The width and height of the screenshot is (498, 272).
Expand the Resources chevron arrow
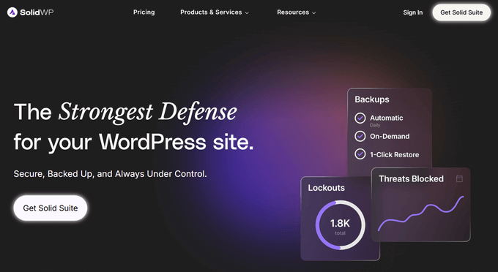click(x=313, y=13)
